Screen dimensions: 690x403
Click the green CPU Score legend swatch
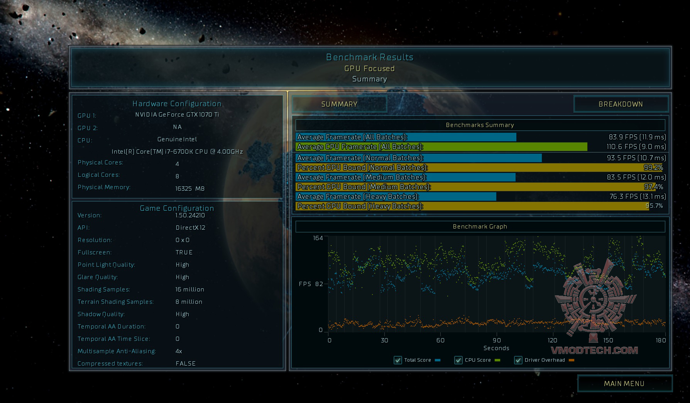click(x=497, y=360)
